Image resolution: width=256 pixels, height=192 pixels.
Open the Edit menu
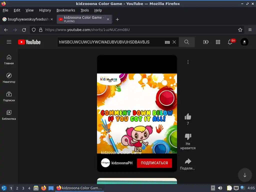pos(17,10)
